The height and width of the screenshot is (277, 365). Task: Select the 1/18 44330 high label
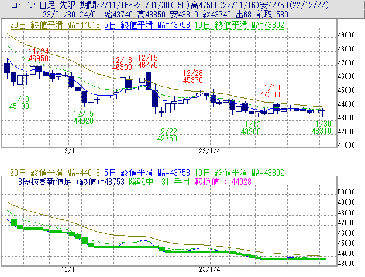270,91
